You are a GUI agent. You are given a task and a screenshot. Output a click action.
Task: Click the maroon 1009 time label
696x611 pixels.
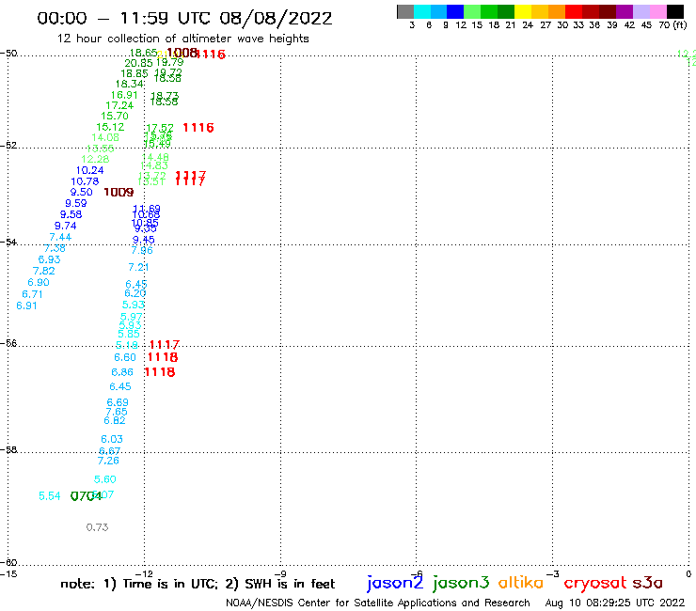pyautogui.click(x=119, y=192)
